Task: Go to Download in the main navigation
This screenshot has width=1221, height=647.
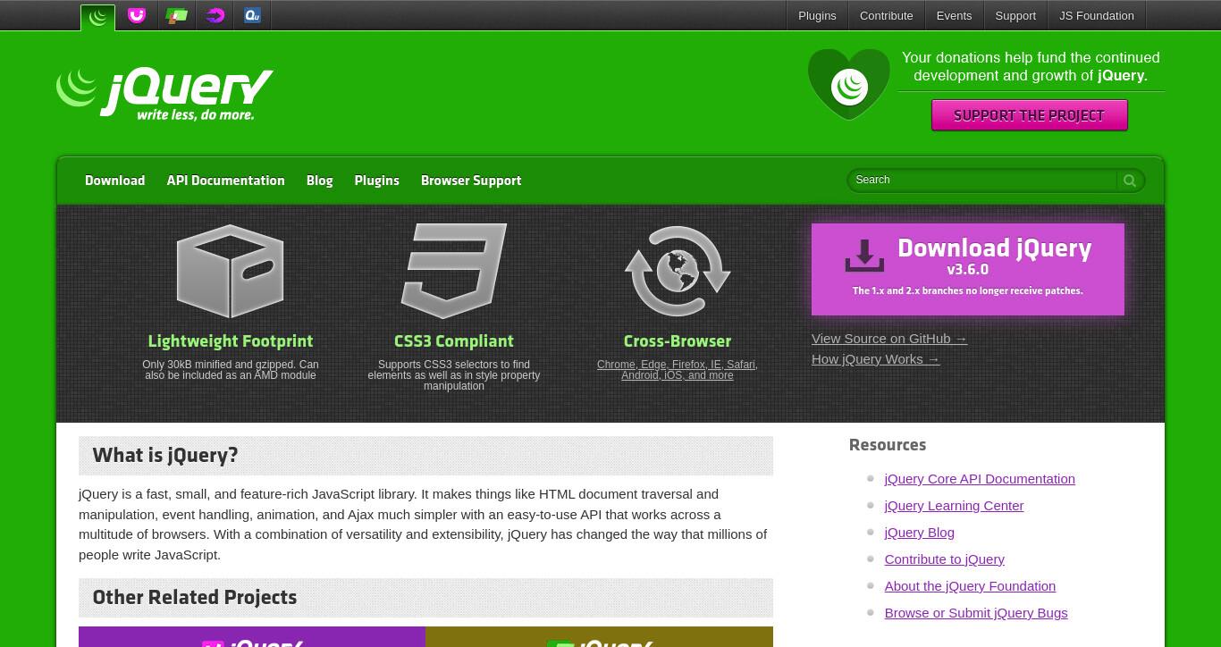Action: (x=114, y=181)
